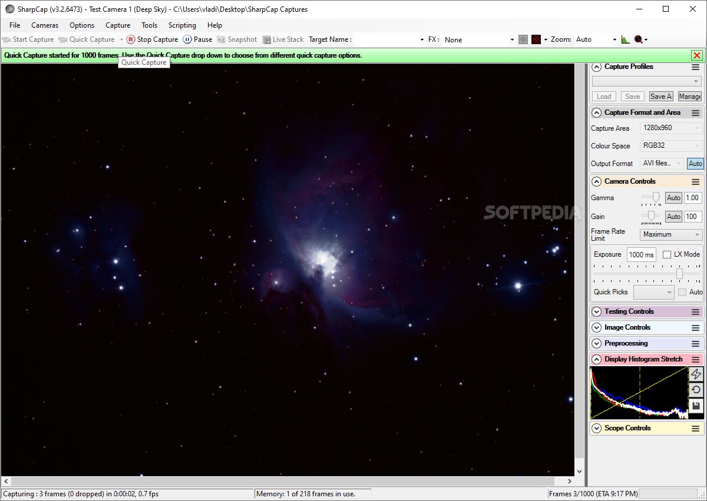Open the Output Format AVI files dropdown

pos(662,164)
